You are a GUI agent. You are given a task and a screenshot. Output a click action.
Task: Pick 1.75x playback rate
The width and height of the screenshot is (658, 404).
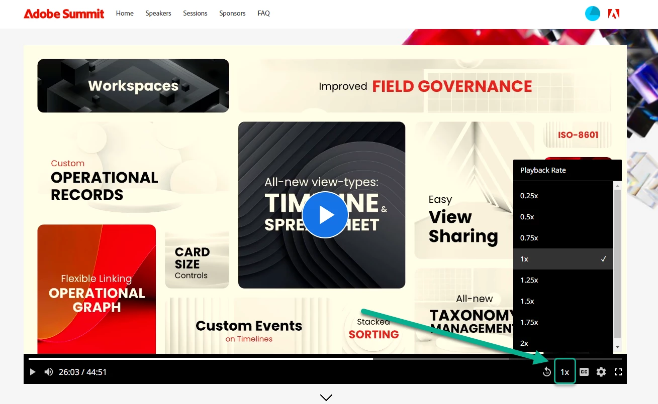point(563,322)
